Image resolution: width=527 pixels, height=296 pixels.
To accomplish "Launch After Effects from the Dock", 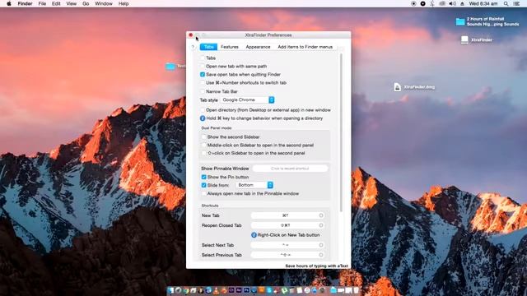I will 239,290.
